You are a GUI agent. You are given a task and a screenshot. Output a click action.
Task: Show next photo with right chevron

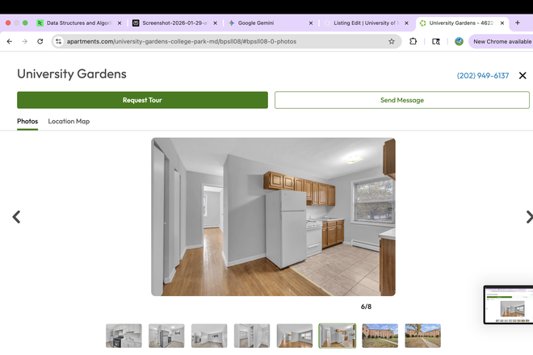(x=529, y=217)
